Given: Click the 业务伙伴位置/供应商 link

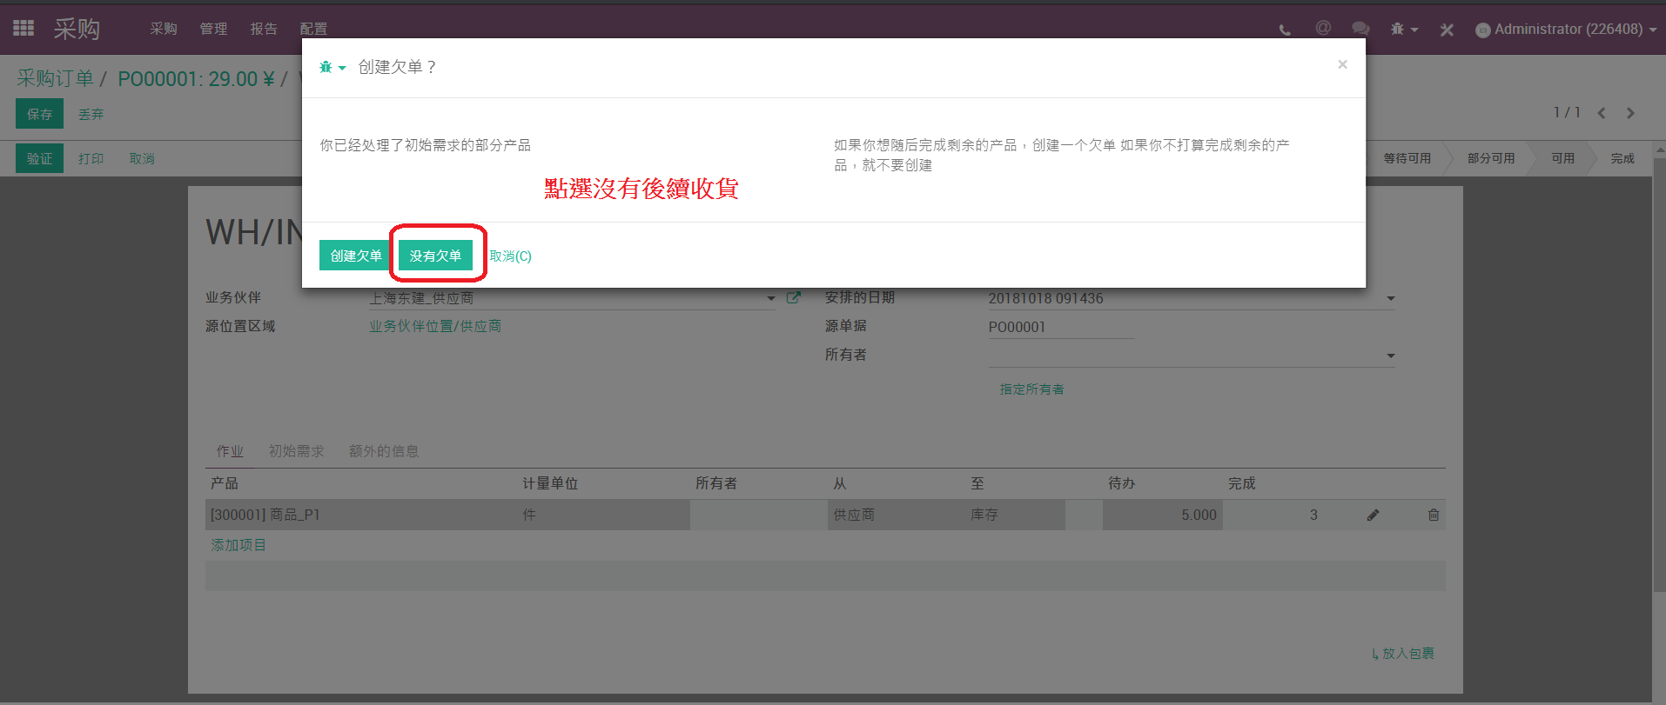Looking at the screenshot, I should click(x=435, y=326).
